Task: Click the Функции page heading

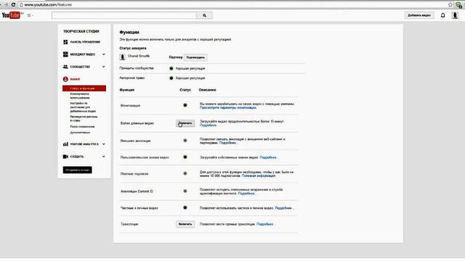Action: click(x=129, y=32)
